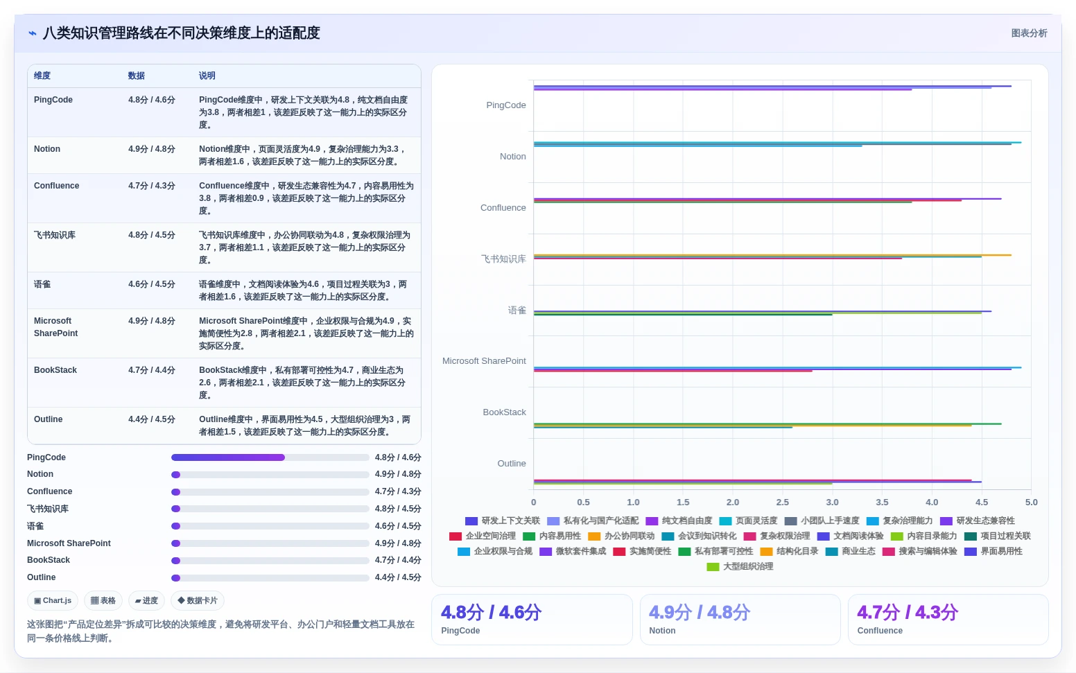Toggle the 企业空间治理 legend series

click(483, 536)
